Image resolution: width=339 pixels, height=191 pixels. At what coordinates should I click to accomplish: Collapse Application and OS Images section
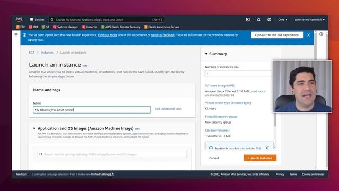tap(34, 128)
